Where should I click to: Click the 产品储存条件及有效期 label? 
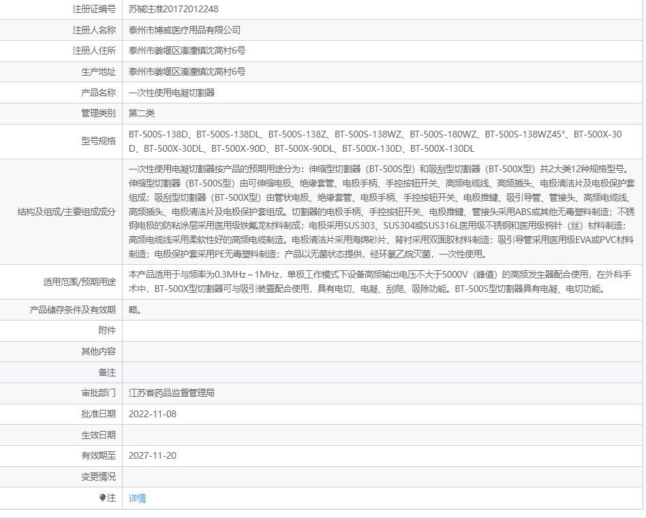[x=72, y=310]
